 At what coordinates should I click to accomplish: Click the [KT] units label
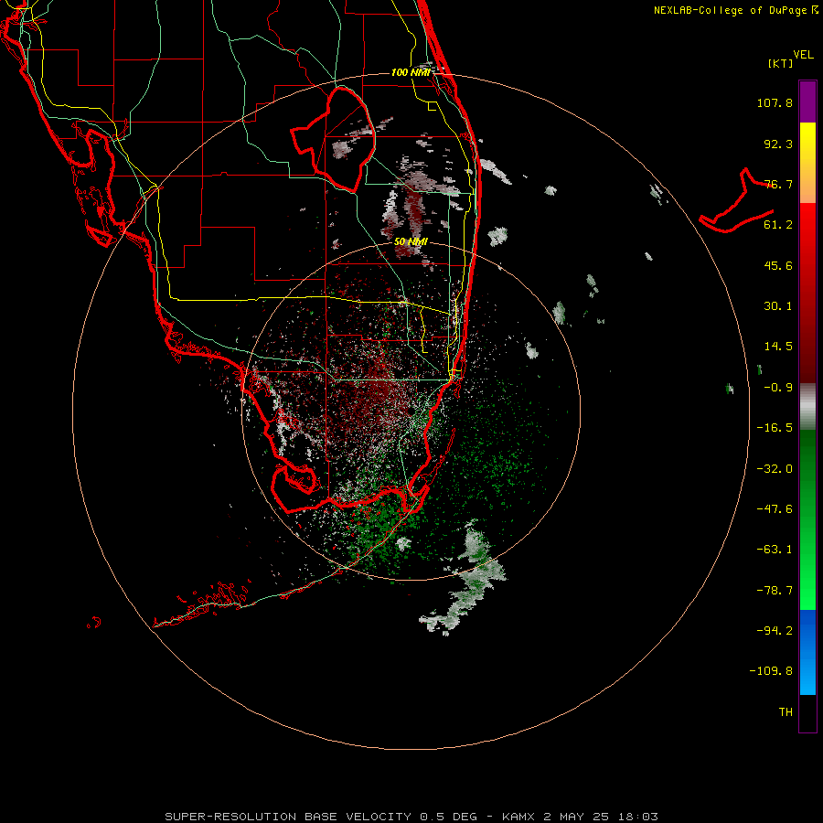click(781, 63)
